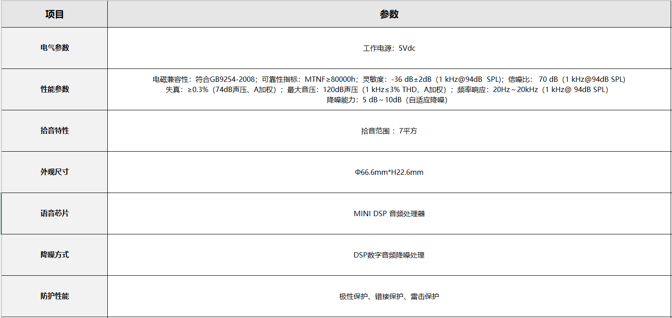Select the 语音芯片 row label cell
Viewport: 672px width, 318px height.
[x=54, y=213]
